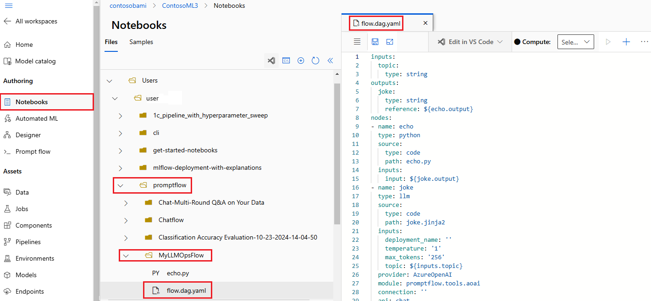This screenshot has height=301, width=651.
Task: Click the VS Code icon in Files toolbar
Action: pos(271,61)
